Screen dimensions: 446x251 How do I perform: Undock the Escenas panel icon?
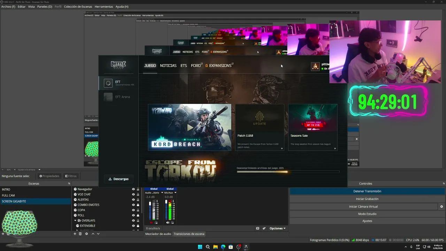(x=69, y=183)
